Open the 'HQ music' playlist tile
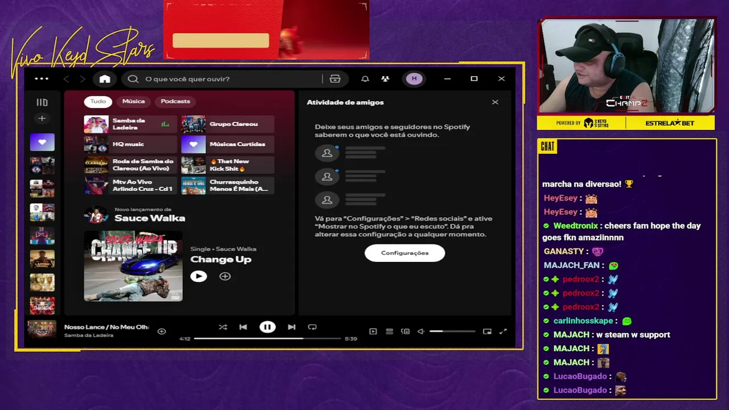Image resolution: width=729 pixels, height=410 pixels. [130, 145]
